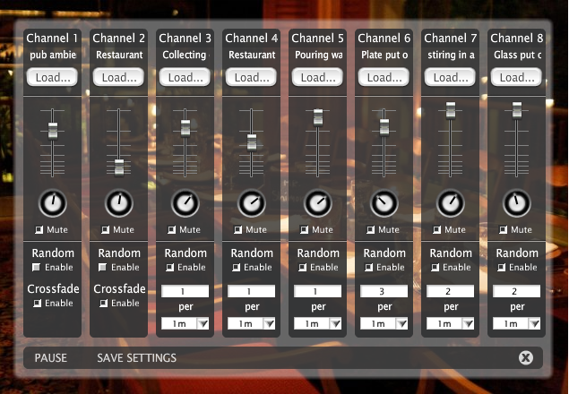Toggle Random Enable on Channel 7
This screenshot has width=569, height=394.
pyautogui.click(x=435, y=268)
